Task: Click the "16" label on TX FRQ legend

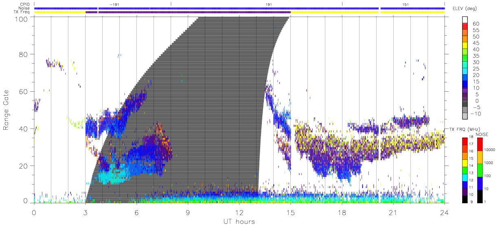Action: (x=471, y=151)
